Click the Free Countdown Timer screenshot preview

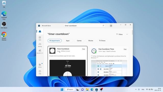109,68
